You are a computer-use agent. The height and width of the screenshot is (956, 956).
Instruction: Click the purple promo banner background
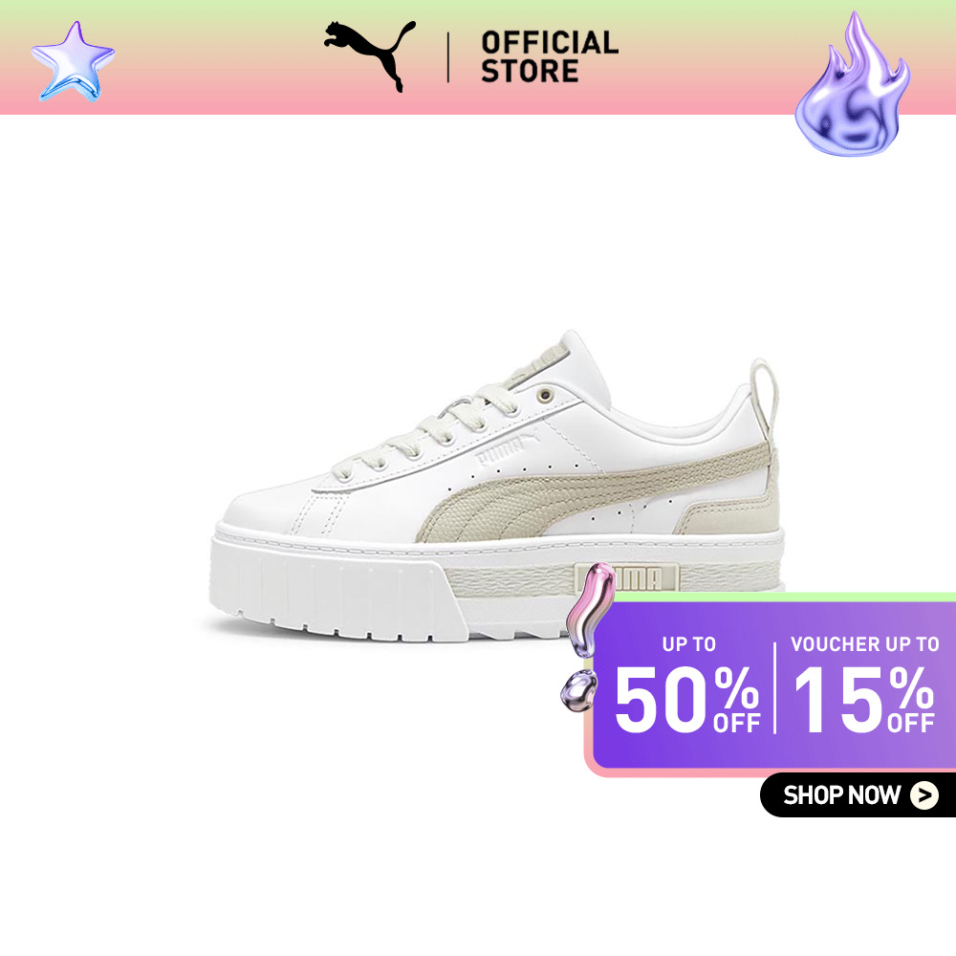click(773, 684)
